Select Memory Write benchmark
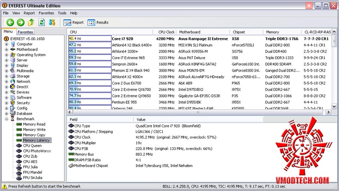The height and width of the screenshot is (191, 339). [34, 130]
